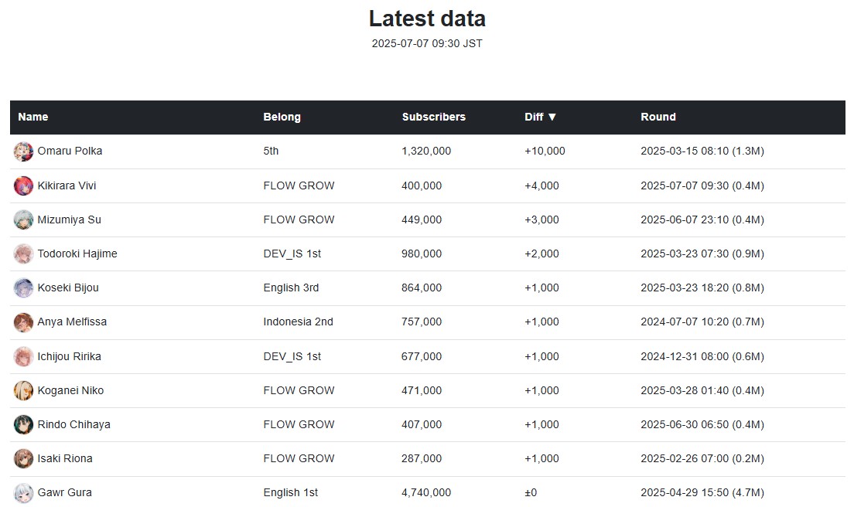This screenshot has height=507, width=854.
Task: Click Kikirara Vivi's avatar icon
Action: [23, 186]
